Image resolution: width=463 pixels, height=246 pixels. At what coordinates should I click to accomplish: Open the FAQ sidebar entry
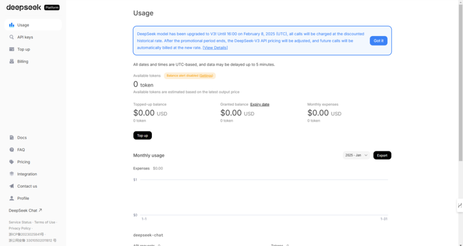[33, 149]
